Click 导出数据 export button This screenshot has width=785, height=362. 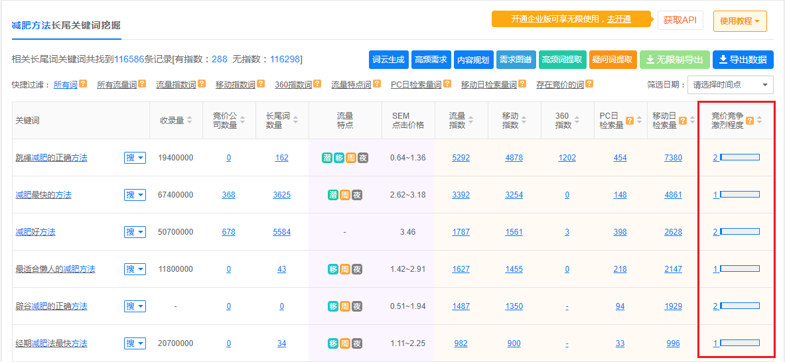[743, 60]
